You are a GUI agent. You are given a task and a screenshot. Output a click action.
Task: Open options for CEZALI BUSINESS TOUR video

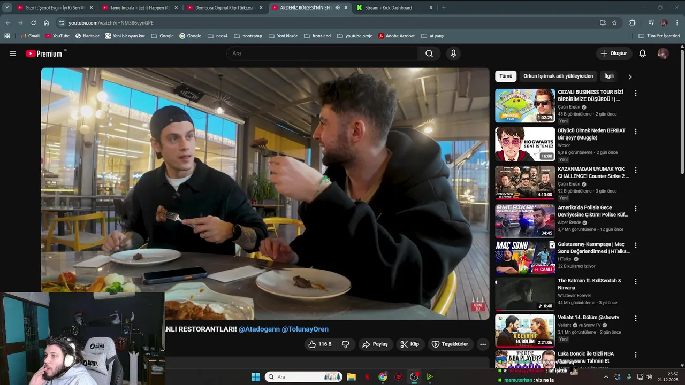pos(635,93)
